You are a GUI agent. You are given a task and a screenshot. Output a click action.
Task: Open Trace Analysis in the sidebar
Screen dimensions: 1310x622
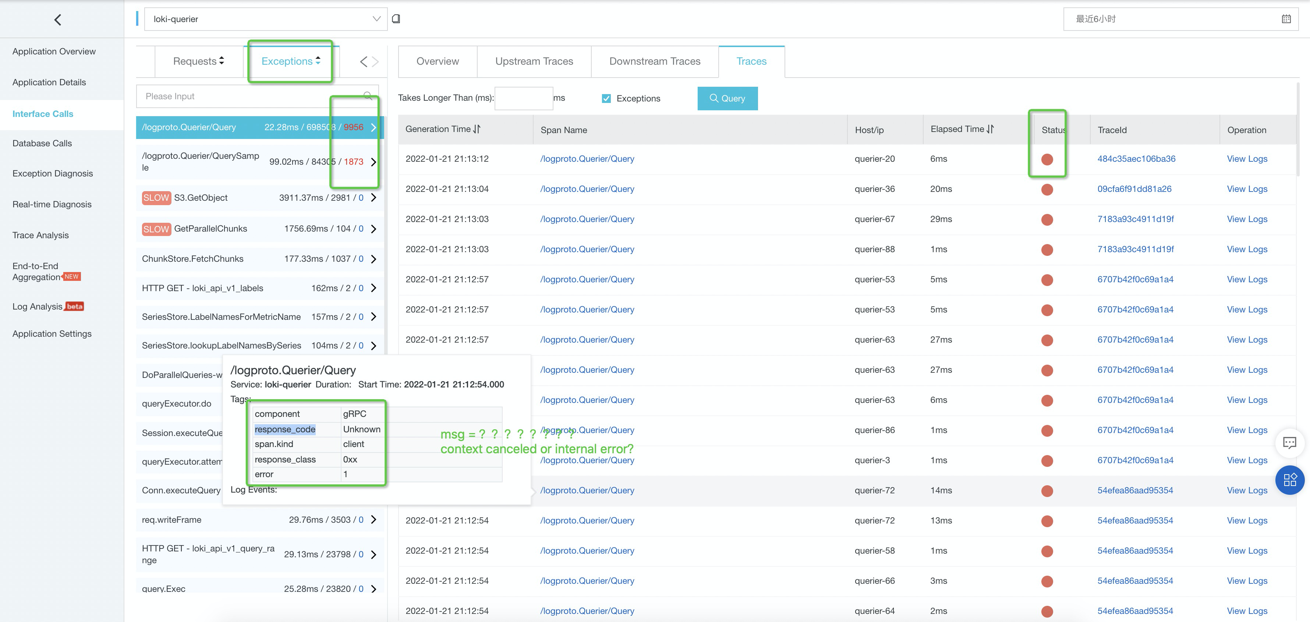point(40,235)
